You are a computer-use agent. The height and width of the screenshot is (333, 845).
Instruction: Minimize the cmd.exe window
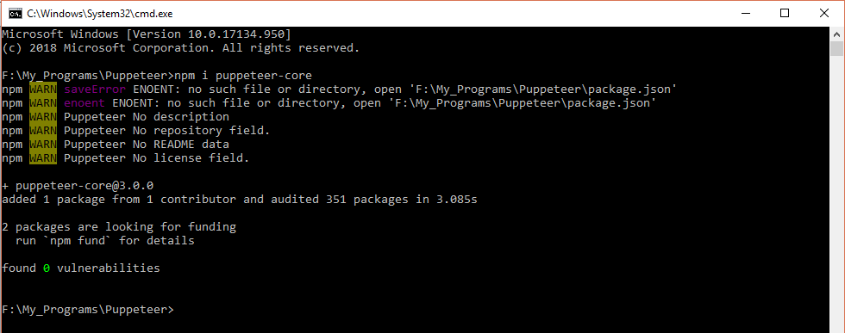pos(745,14)
